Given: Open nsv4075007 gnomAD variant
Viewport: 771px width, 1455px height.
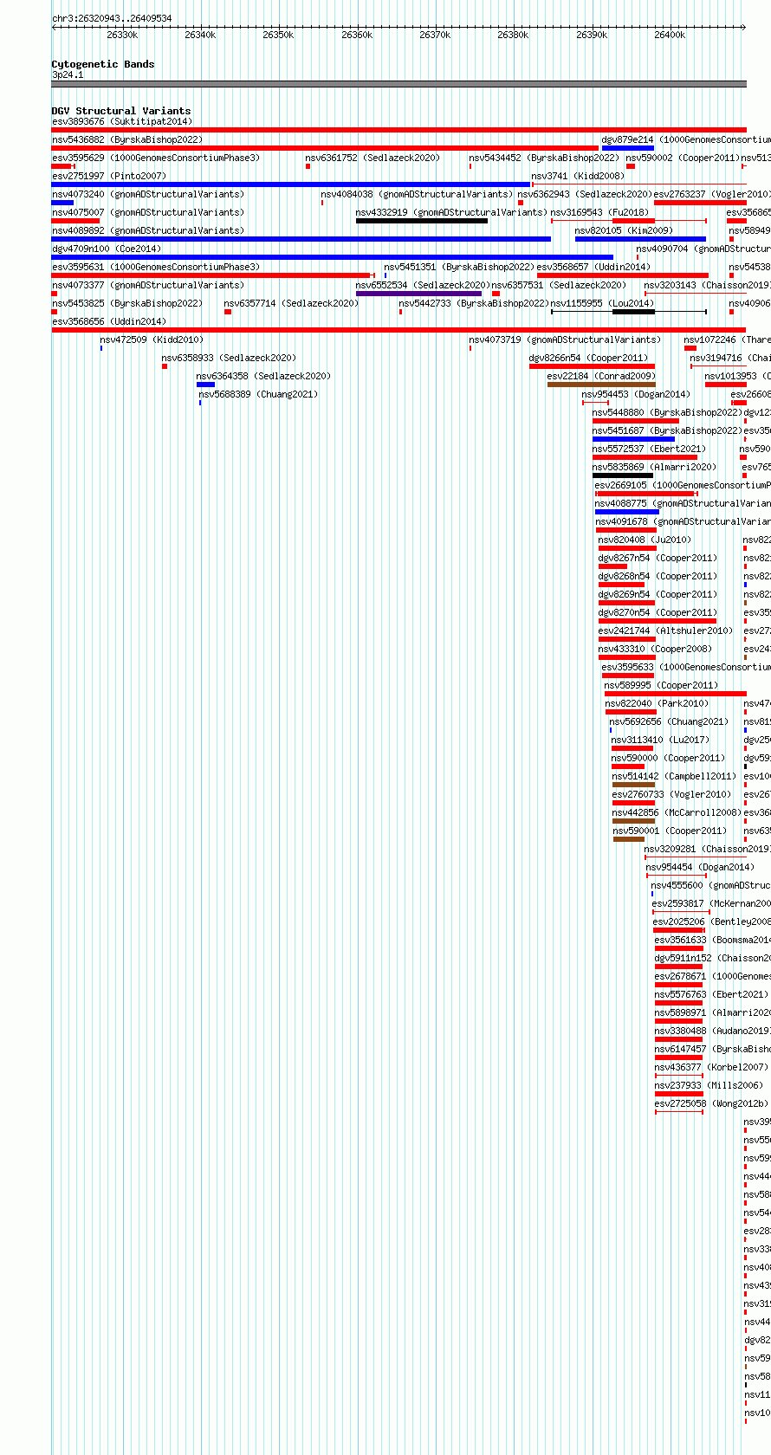Looking at the screenshot, I should [x=148, y=213].
